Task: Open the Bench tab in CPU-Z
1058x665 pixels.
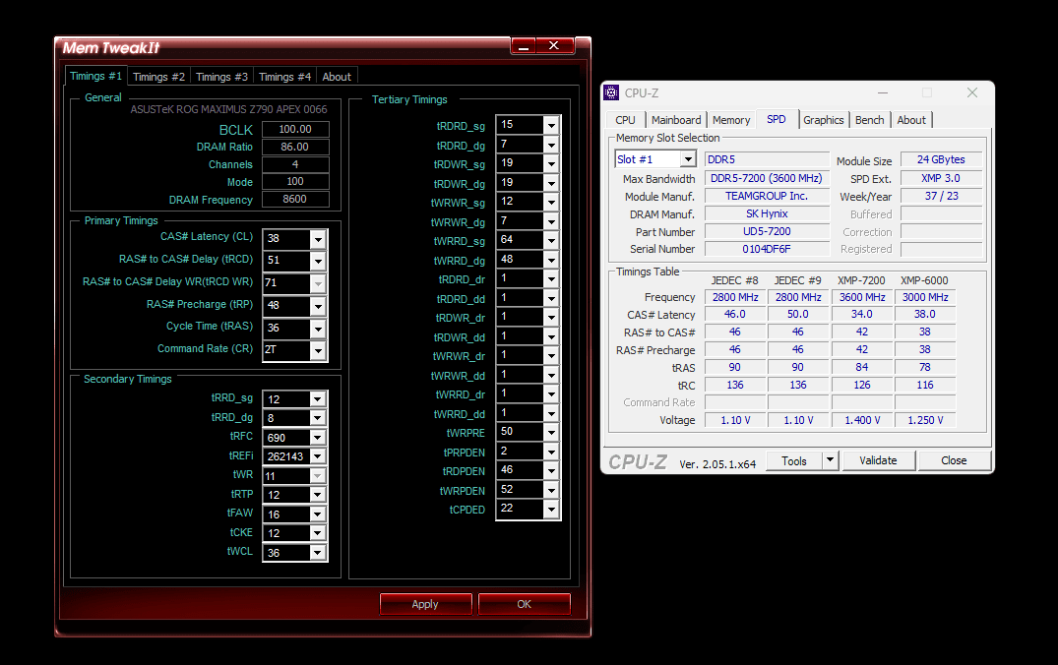Action: [x=870, y=120]
